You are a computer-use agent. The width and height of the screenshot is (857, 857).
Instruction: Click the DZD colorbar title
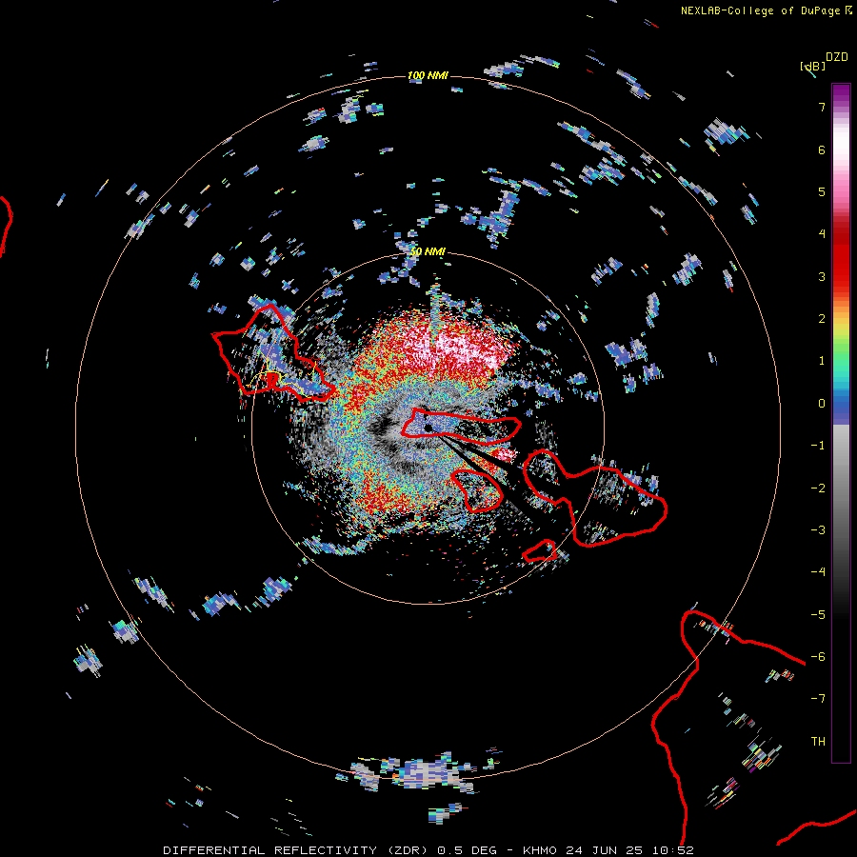coord(837,57)
